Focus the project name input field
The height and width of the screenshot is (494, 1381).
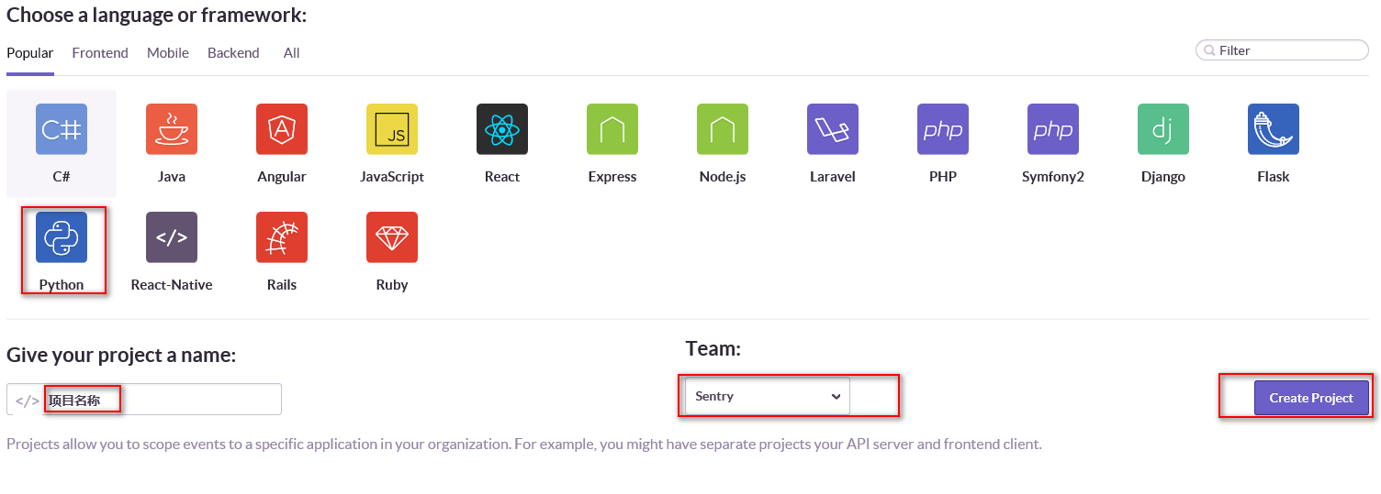[x=144, y=400]
